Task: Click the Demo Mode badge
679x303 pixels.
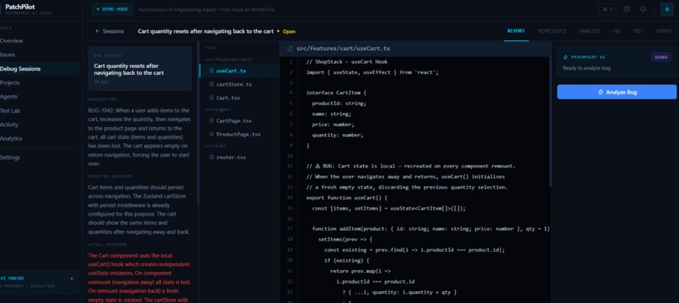Action: point(112,9)
